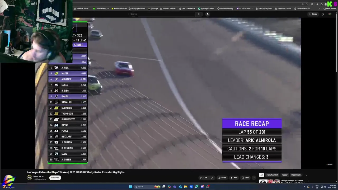Open (148) S1CKMODZS4 bookmark
The image size is (338, 190).
coord(187,8)
